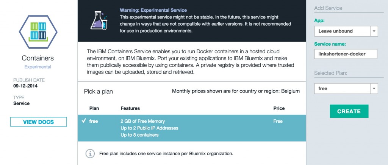This screenshot has height=165, width=388.
Task: Click the Warning: Experimental Service heading
Action: [153, 10]
